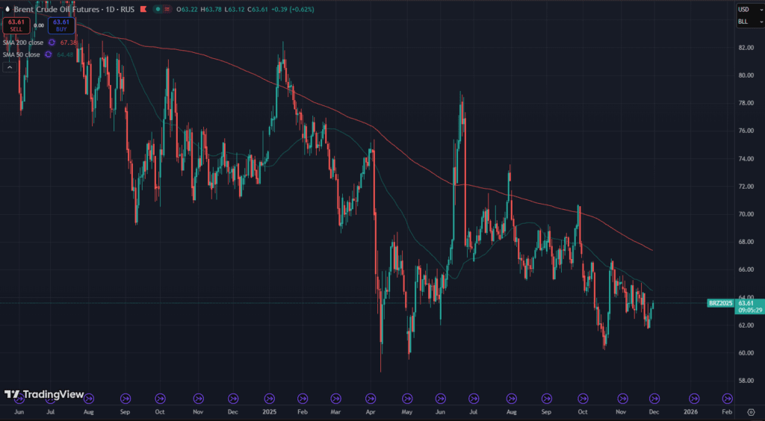Select the SMA 200 close indicator label
765x421 pixels.
(x=23, y=43)
